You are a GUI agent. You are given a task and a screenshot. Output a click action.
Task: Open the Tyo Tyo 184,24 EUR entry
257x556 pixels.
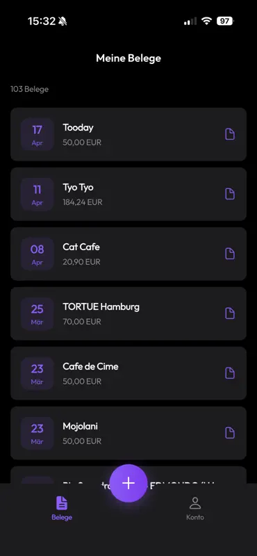pyautogui.click(x=128, y=194)
